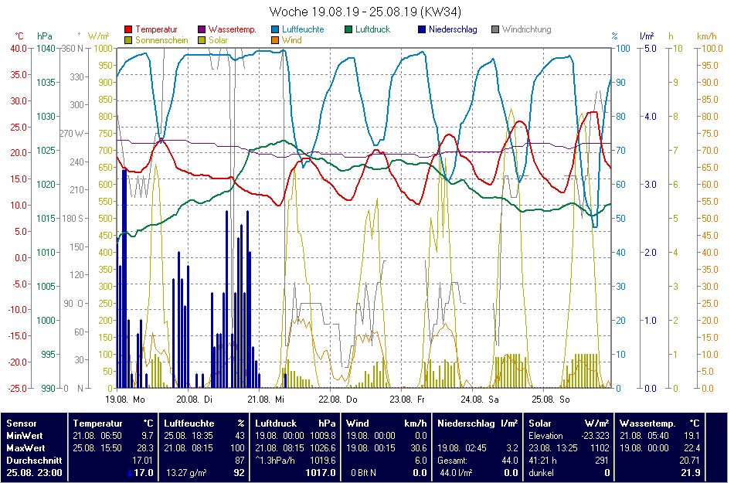Click the maximum wind speed '30.6'
The width and height of the screenshot is (734, 483).
point(419,448)
